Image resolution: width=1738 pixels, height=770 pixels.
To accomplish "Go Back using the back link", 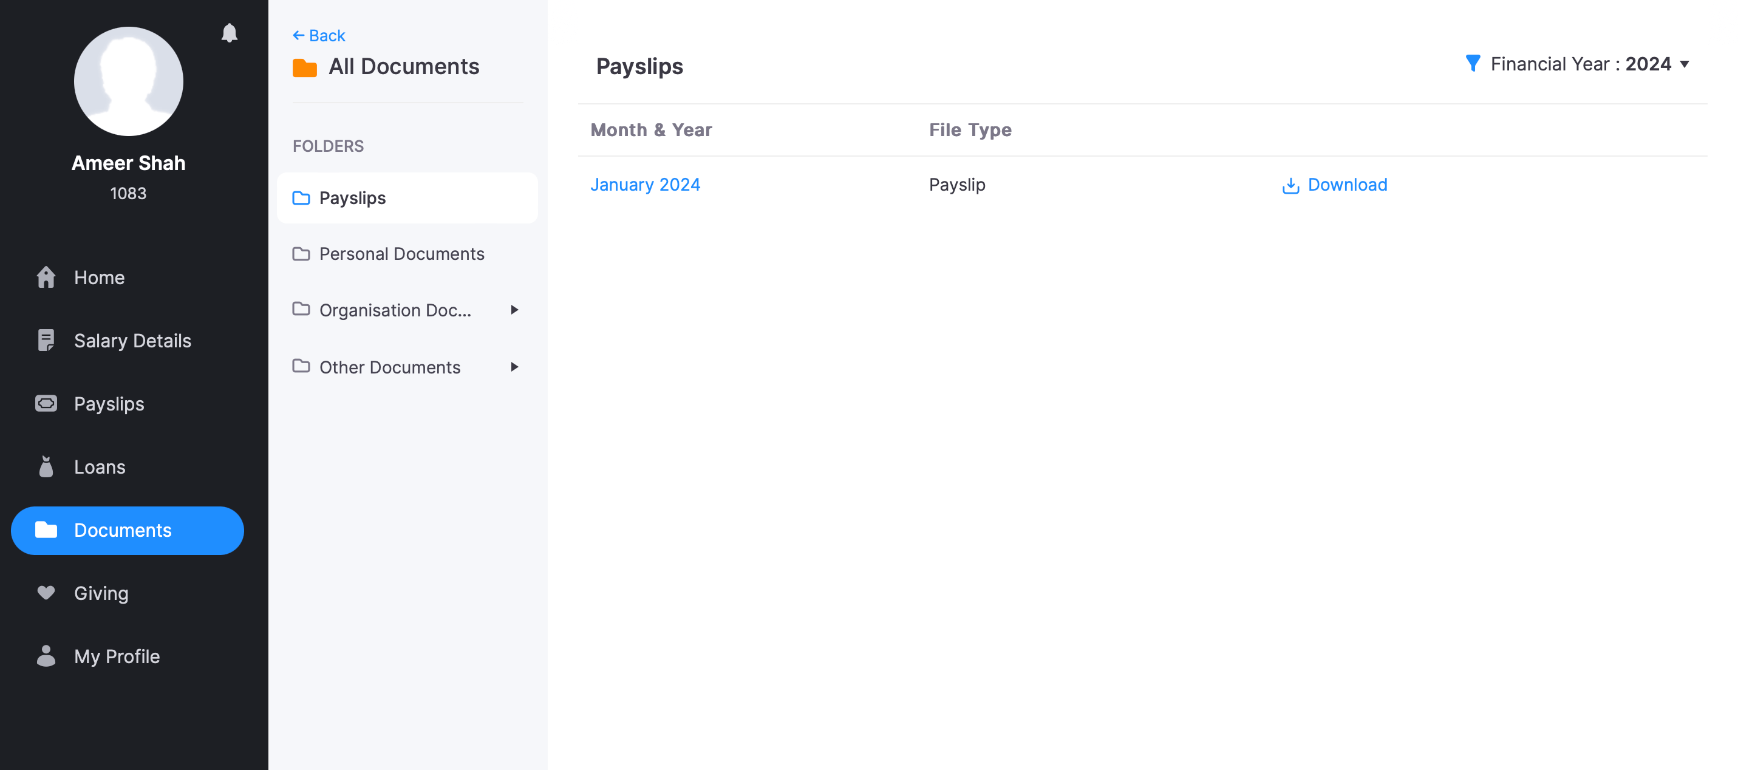I will point(319,36).
